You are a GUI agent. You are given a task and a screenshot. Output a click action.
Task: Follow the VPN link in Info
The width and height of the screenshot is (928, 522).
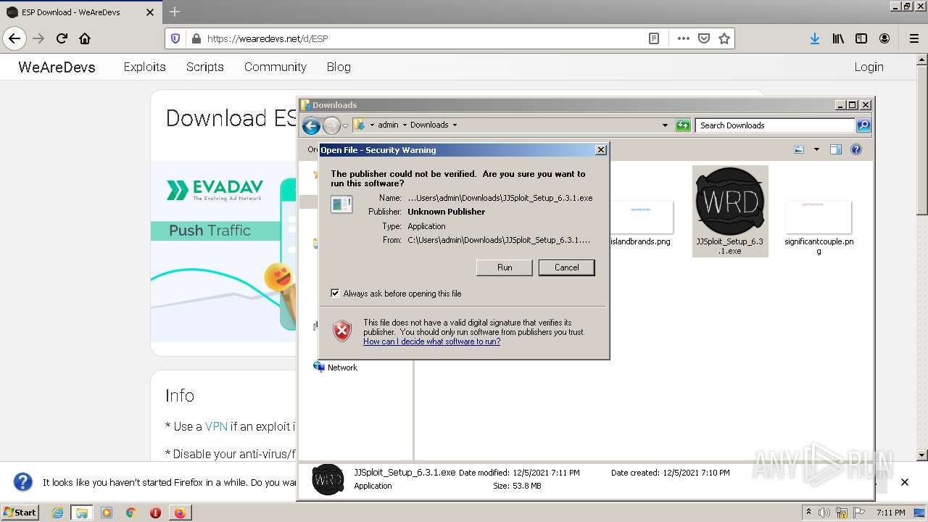click(x=216, y=426)
